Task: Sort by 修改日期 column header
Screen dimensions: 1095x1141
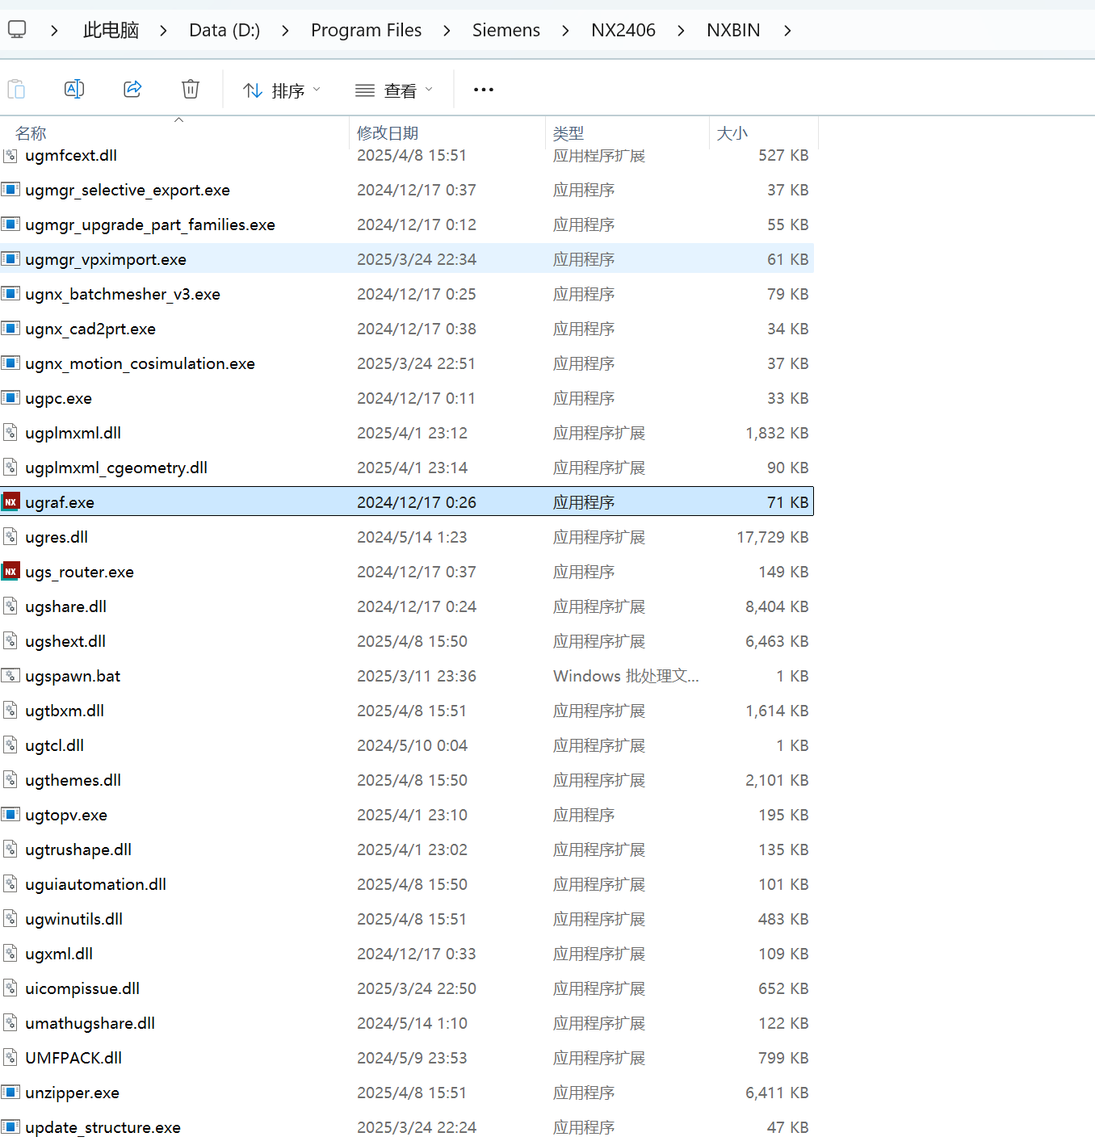Action: (388, 133)
